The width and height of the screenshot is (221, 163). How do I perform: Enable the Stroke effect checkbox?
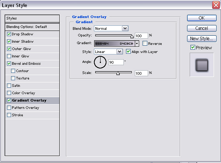[9, 115]
